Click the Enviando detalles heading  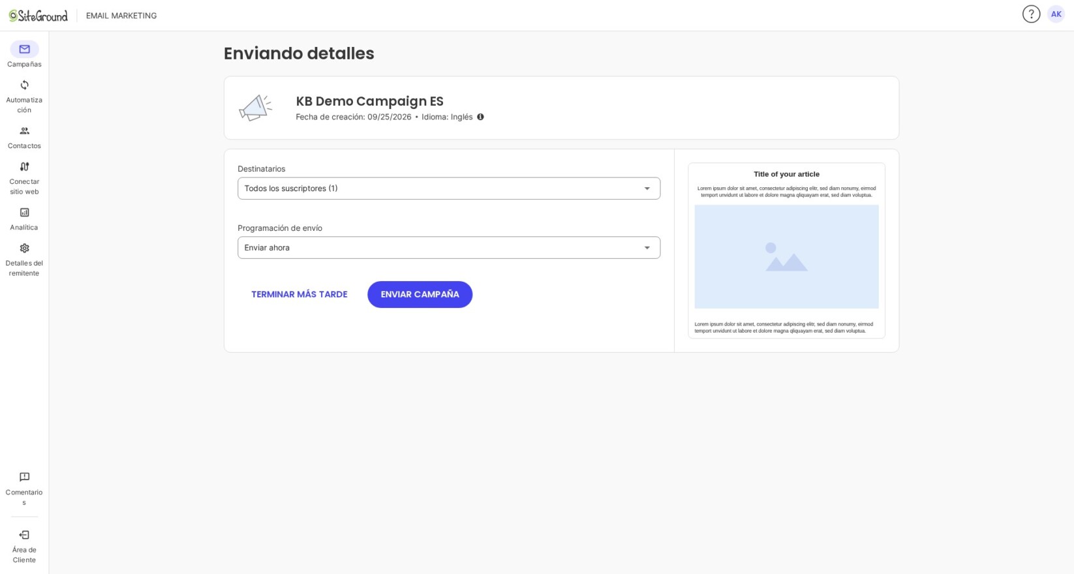coord(299,53)
